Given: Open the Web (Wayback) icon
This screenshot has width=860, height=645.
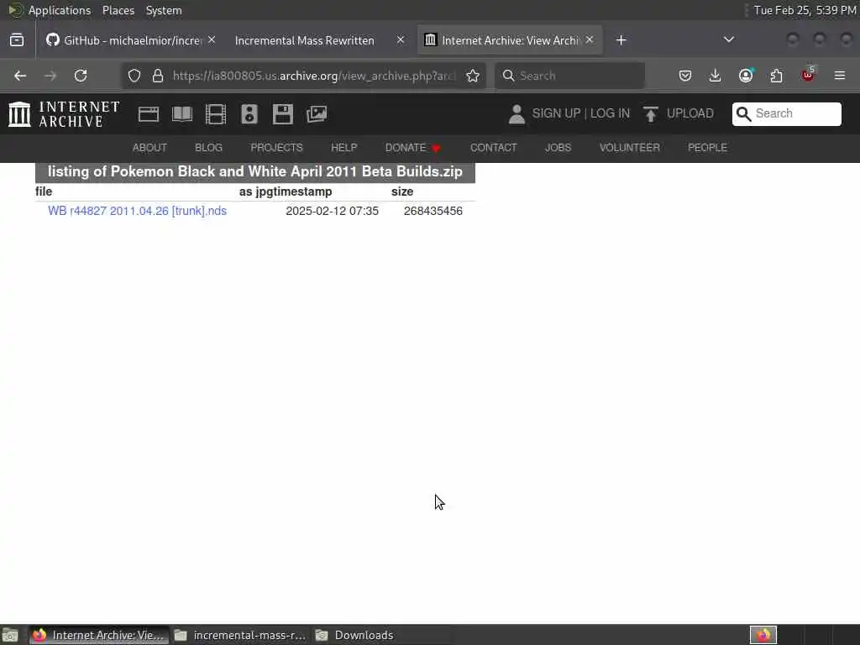Looking at the screenshot, I should pyautogui.click(x=149, y=114).
